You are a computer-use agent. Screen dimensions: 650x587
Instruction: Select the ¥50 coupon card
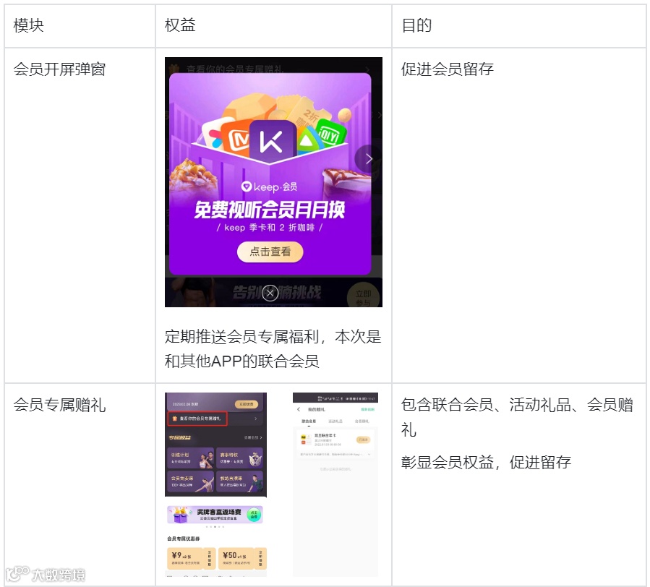[x=242, y=558]
